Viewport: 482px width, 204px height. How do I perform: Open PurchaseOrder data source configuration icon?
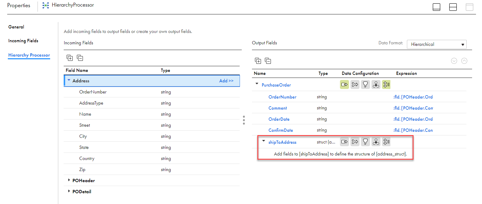pyautogui.click(x=344, y=84)
